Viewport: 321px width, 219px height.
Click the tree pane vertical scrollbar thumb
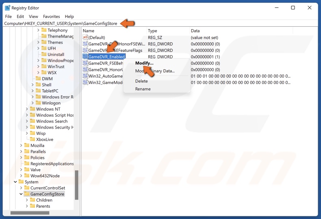[x=76, y=185]
